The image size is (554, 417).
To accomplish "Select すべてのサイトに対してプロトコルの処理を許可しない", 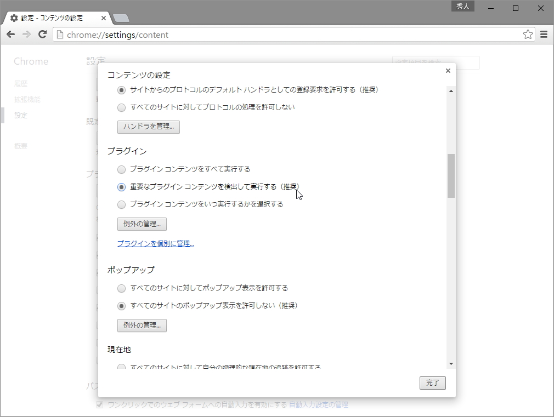I will pos(121,107).
